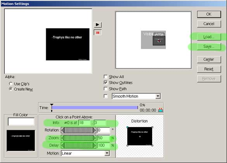Click the Reset button
This screenshot has width=227, height=163.
point(209,69)
